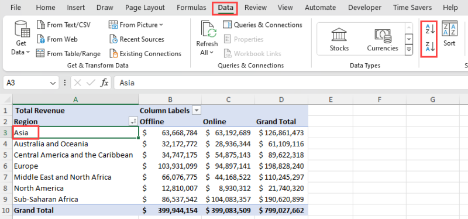
Task: Expand the Data Types gallery
Action: 409,49
